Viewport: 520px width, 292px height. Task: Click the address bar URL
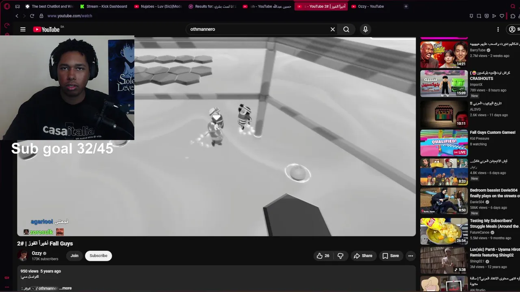point(69,16)
